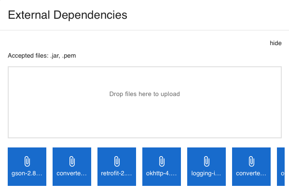Select converte… label on tile after logging-i
The height and width of the screenshot is (195, 289).
pyautogui.click(x=251, y=173)
